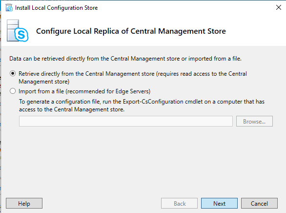
Task: Click the 'Install Local Configuration Store' title text
Action: 56,8
